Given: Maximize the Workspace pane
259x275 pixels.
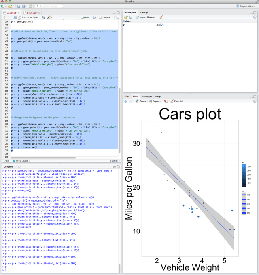Looking at the screenshot, I should tap(255, 13).
